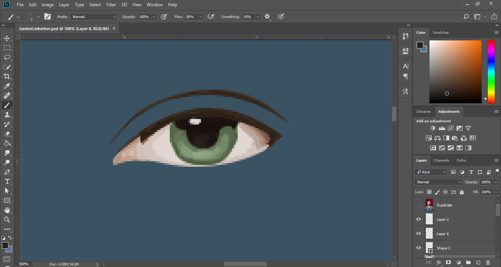Click the toolbar foreground color swatch
Viewport: 501px width, 267px height.
click(x=5, y=245)
